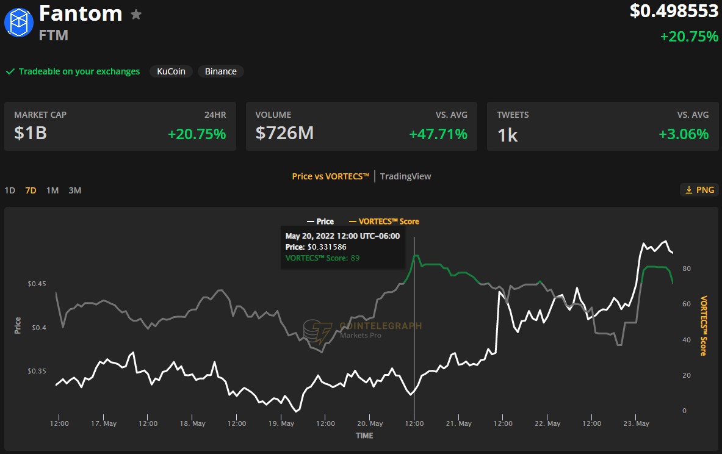The width and height of the screenshot is (722, 454).
Task: Click the 21. May marker on time axis
Action: point(459,423)
